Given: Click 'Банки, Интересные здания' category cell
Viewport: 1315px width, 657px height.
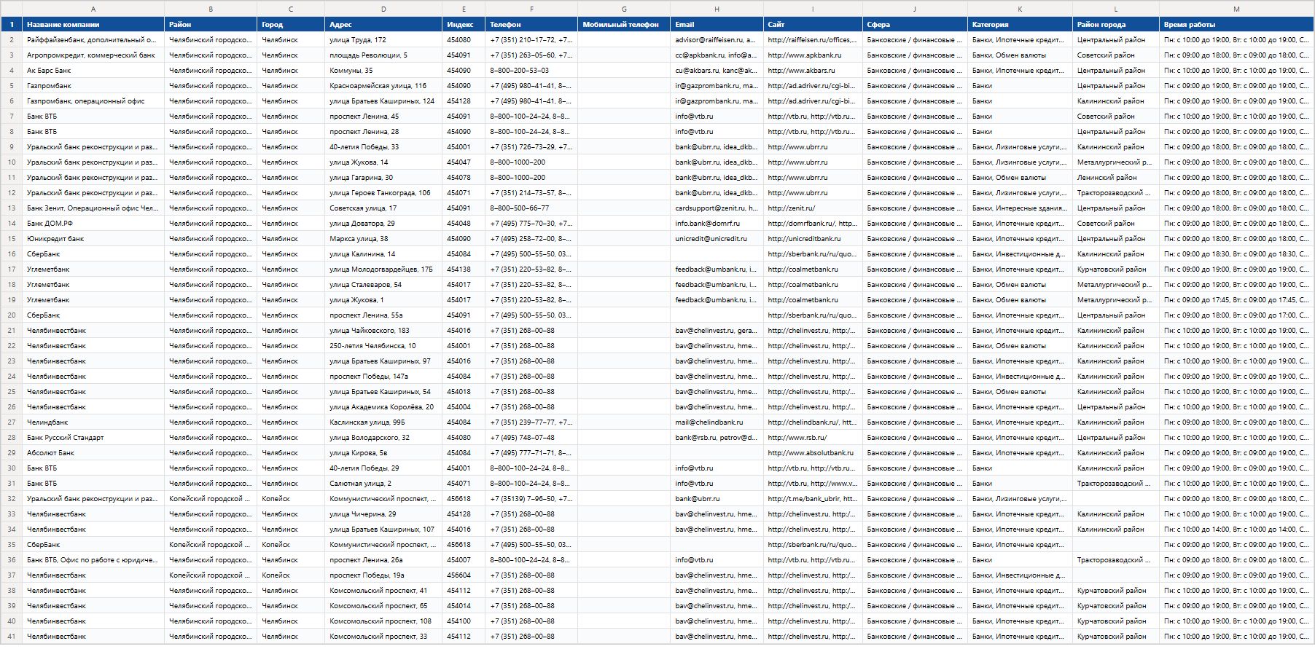Looking at the screenshot, I should click(x=1021, y=208).
